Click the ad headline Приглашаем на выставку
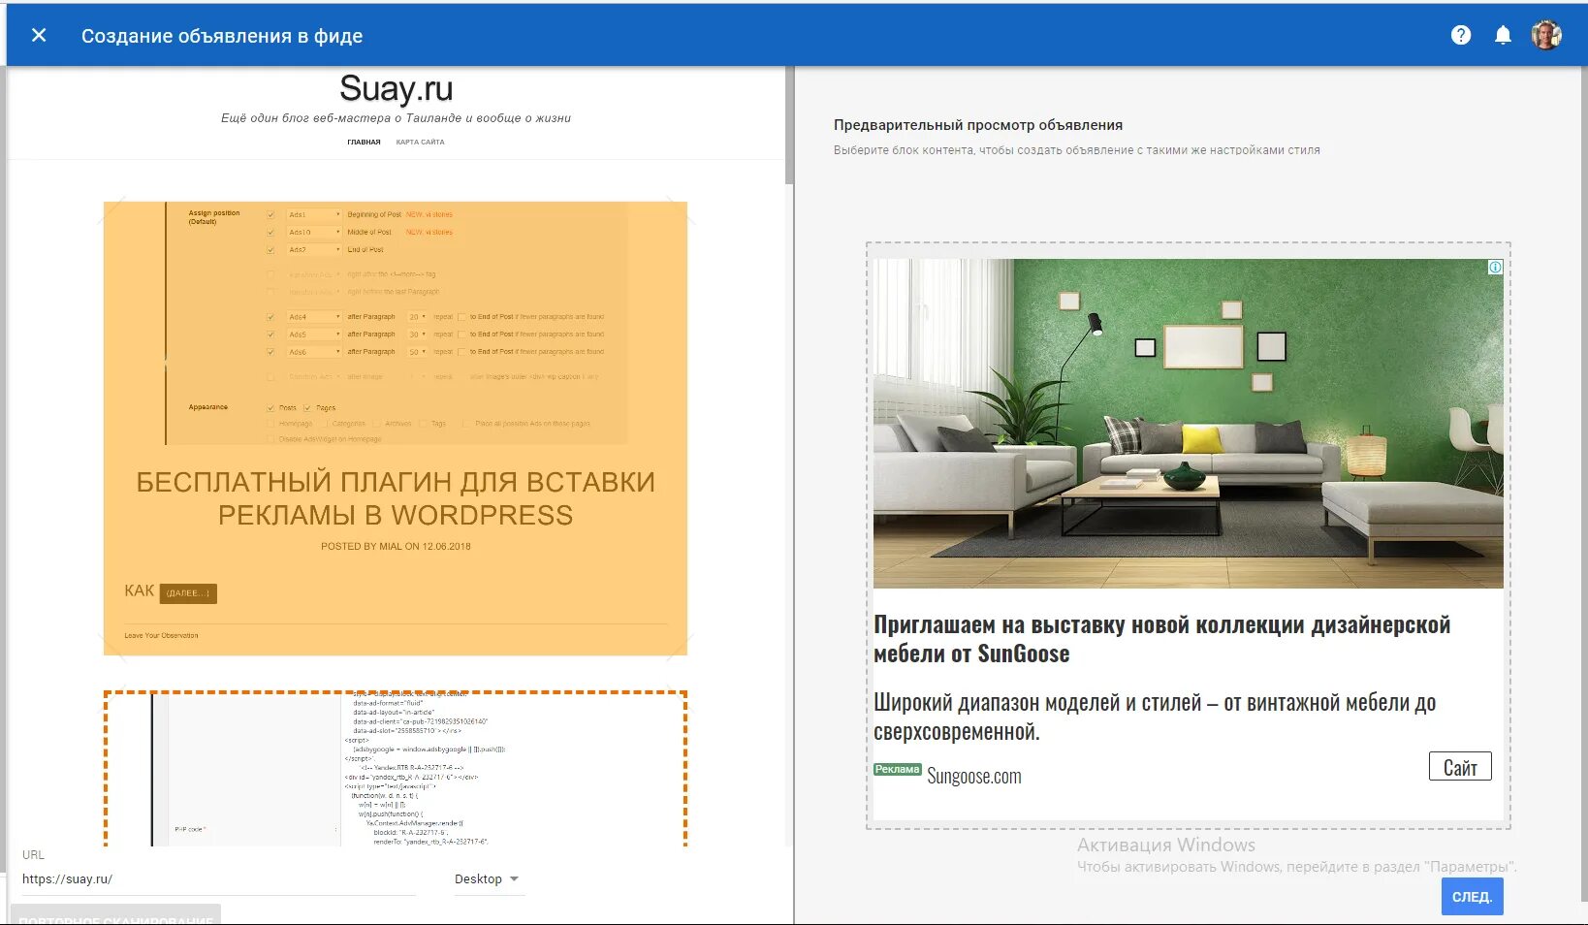Image resolution: width=1588 pixels, height=925 pixels. click(x=1162, y=639)
